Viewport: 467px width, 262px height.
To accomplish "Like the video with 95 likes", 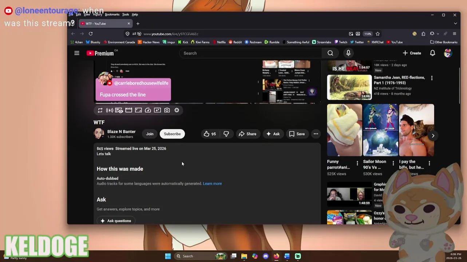I will [210, 134].
